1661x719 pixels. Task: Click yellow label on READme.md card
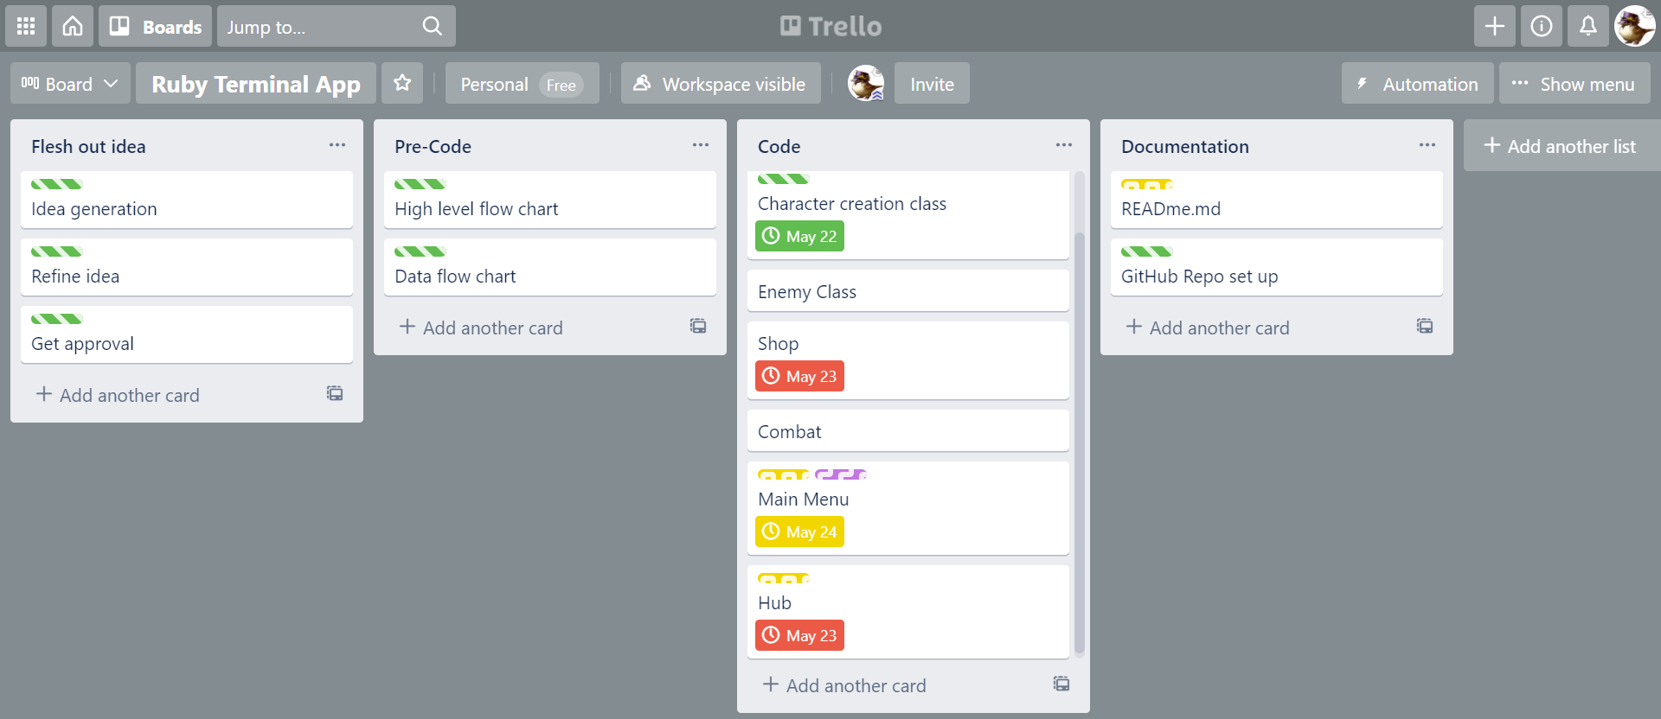coord(1147,184)
